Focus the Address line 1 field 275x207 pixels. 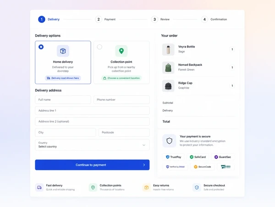92,111
